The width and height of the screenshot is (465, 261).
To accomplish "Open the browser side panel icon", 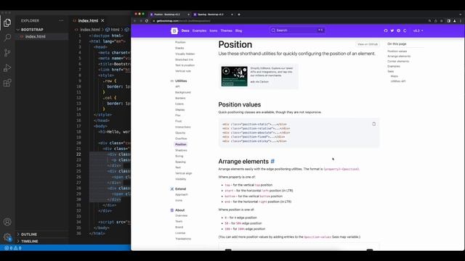I will 449,21.
